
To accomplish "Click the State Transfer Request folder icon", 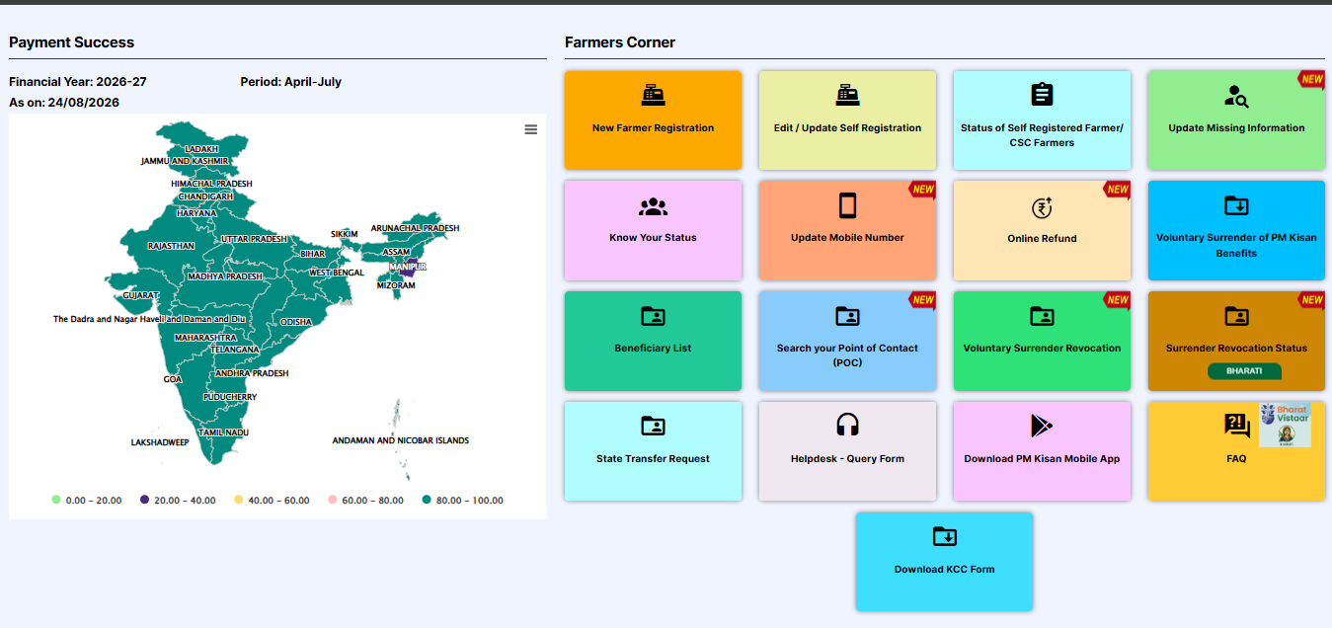I will [x=653, y=427].
